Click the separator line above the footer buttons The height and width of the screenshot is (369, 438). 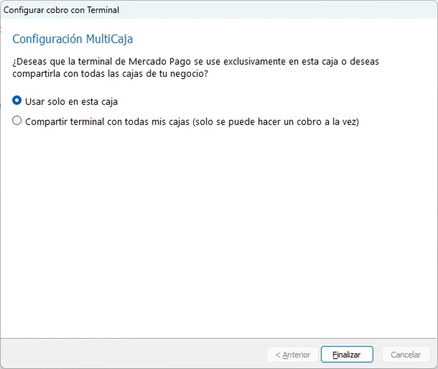(x=219, y=338)
